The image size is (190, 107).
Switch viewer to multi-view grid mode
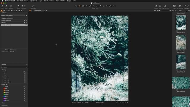tap(30, 11)
